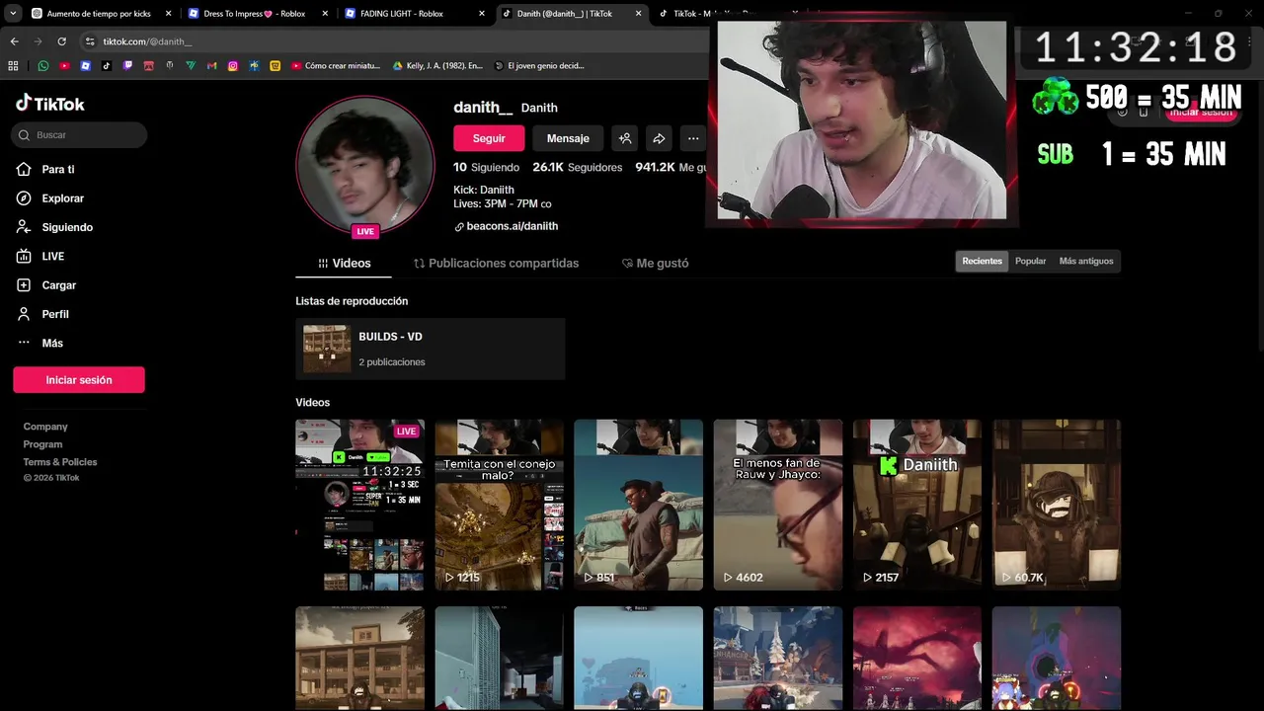Open video with 851 views

click(639, 505)
